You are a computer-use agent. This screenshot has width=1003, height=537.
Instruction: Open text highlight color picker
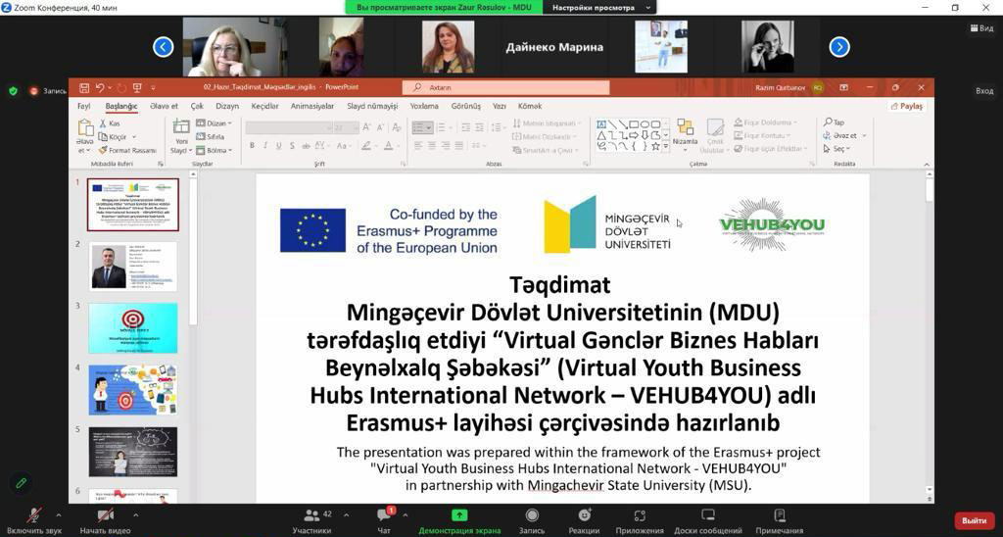pos(366,146)
